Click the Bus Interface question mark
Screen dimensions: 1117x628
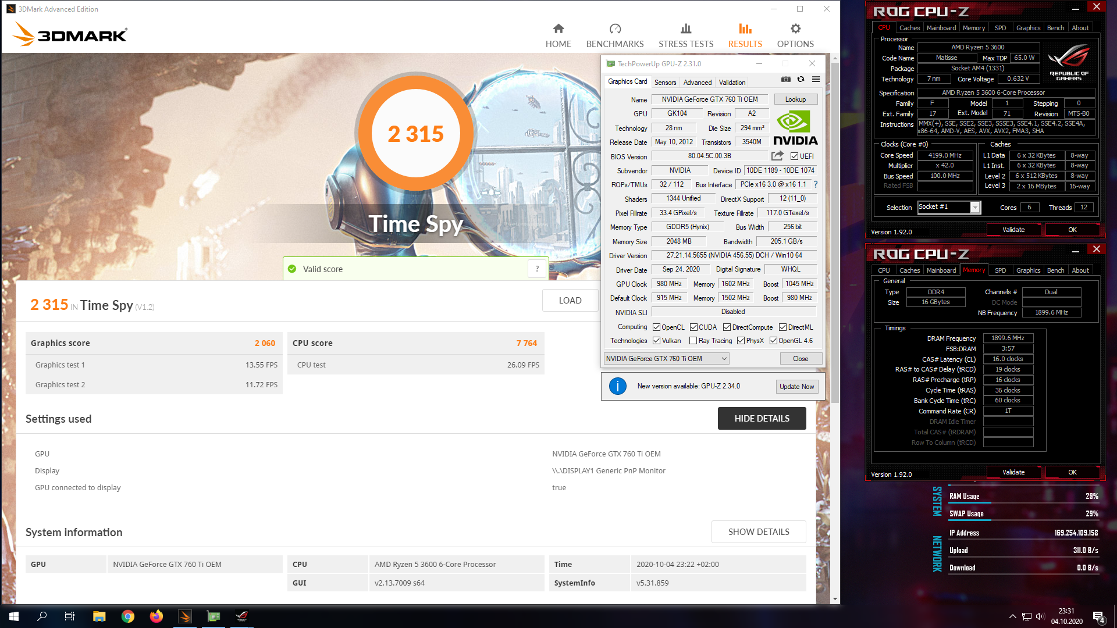(x=815, y=184)
